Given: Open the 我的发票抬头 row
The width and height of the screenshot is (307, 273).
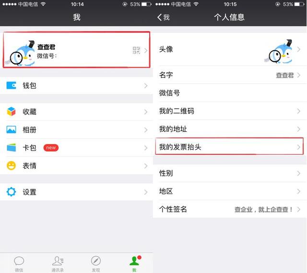Looking at the screenshot, I should [229, 147].
